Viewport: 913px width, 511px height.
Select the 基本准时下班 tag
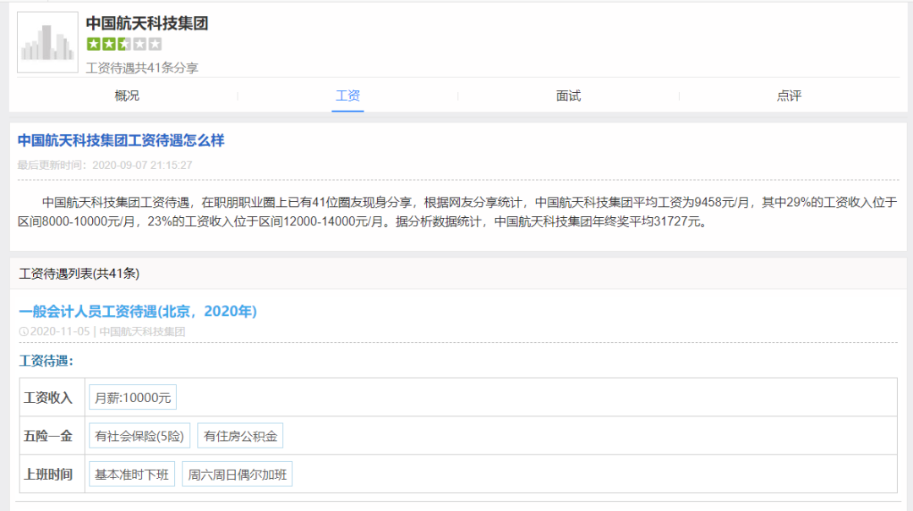pyautogui.click(x=132, y=475)
